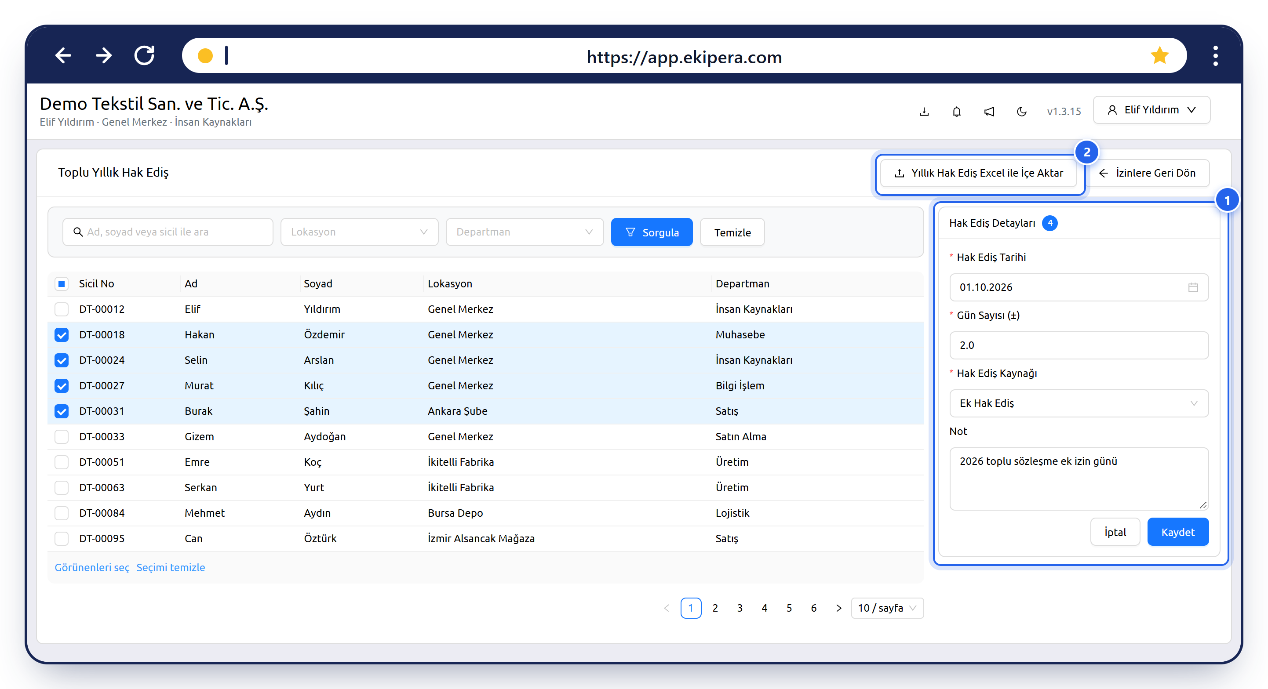Open the Lokasyon filter dropdown
Viewport: 1268px width, 689px height.
point(359,232)
